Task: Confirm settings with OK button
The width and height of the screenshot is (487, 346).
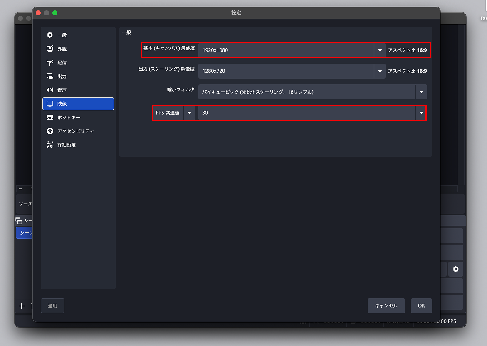Action: click(421, 306)
